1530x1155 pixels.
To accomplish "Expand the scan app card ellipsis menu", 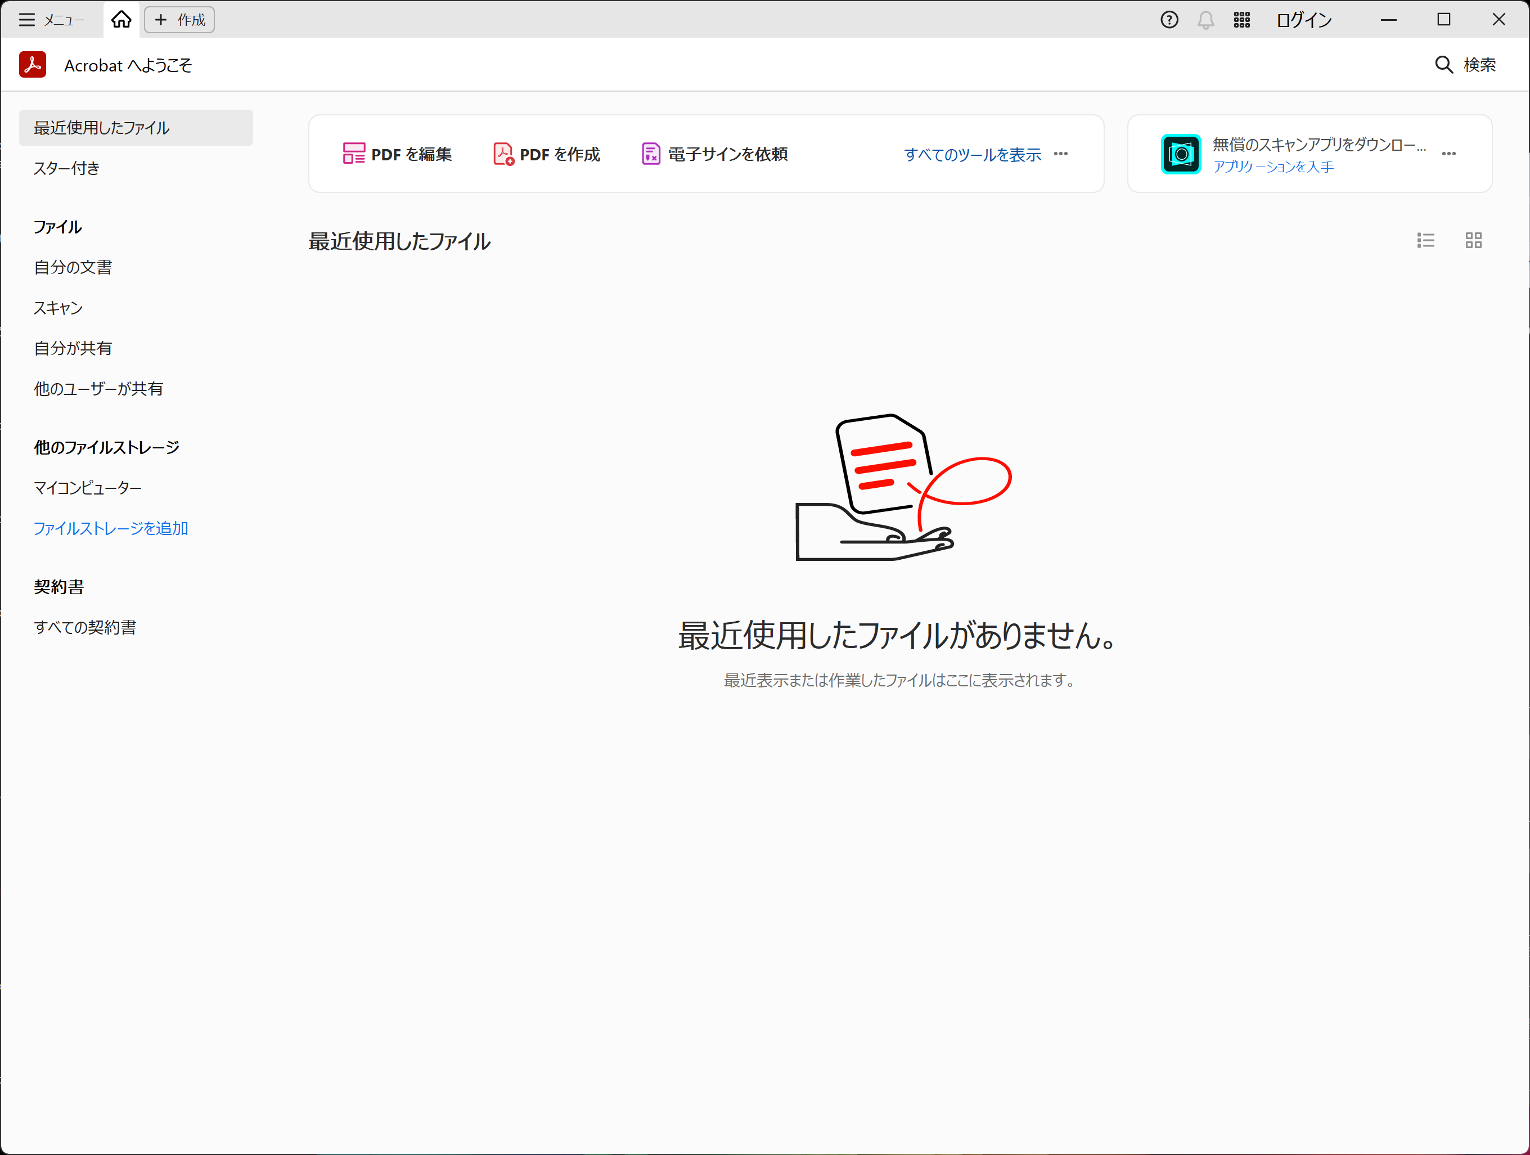I will (x=1449, y=154).
